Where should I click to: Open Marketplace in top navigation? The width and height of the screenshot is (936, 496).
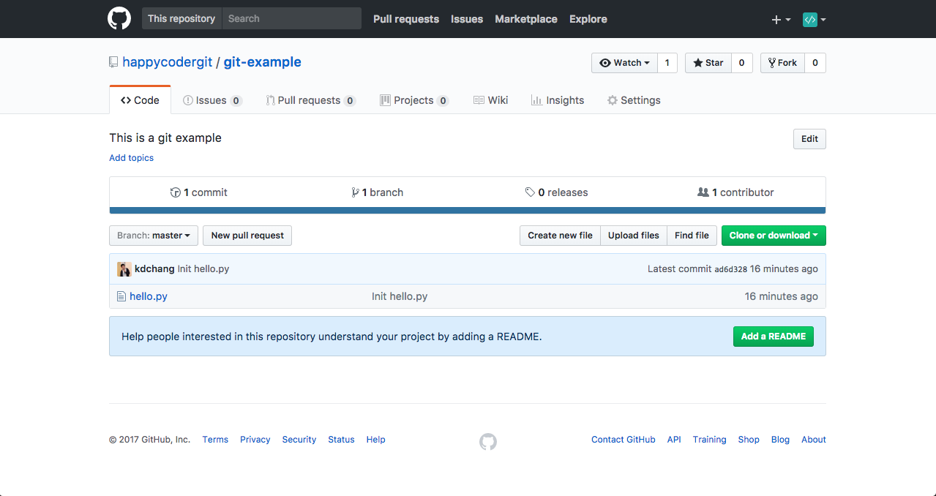tap(526, 19)
